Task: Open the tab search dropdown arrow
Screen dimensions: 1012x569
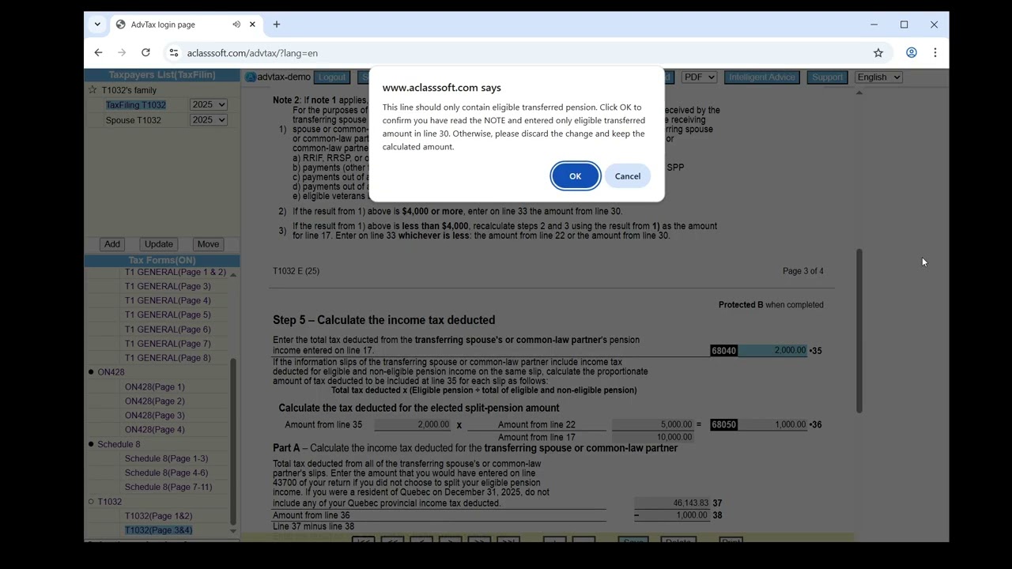Action: click(x=97, y=24)
